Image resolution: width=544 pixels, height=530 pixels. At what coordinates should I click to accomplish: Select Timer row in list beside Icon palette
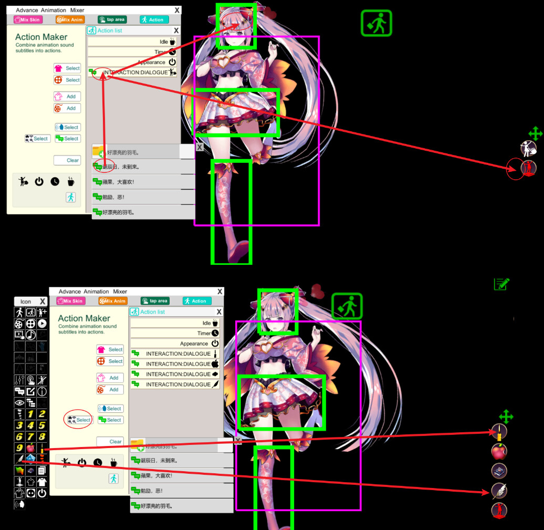175,333
